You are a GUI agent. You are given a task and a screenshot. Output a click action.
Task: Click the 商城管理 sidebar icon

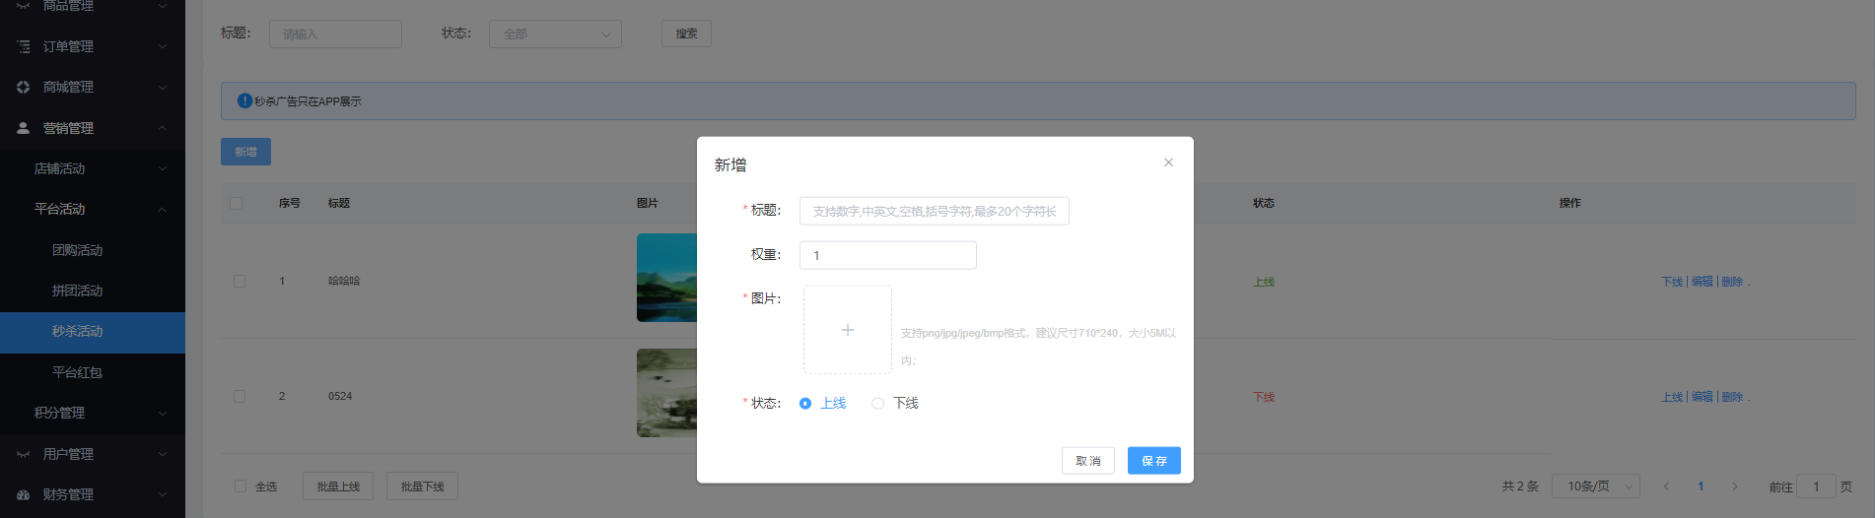24,88
